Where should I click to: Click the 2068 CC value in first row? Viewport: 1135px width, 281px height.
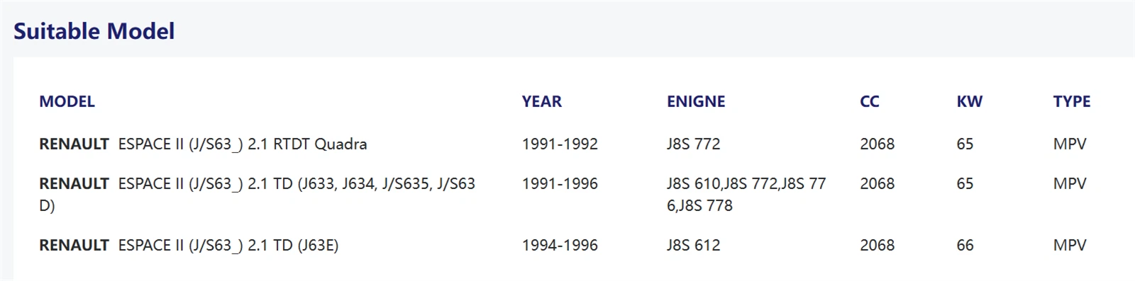click(x=877, y=144)
